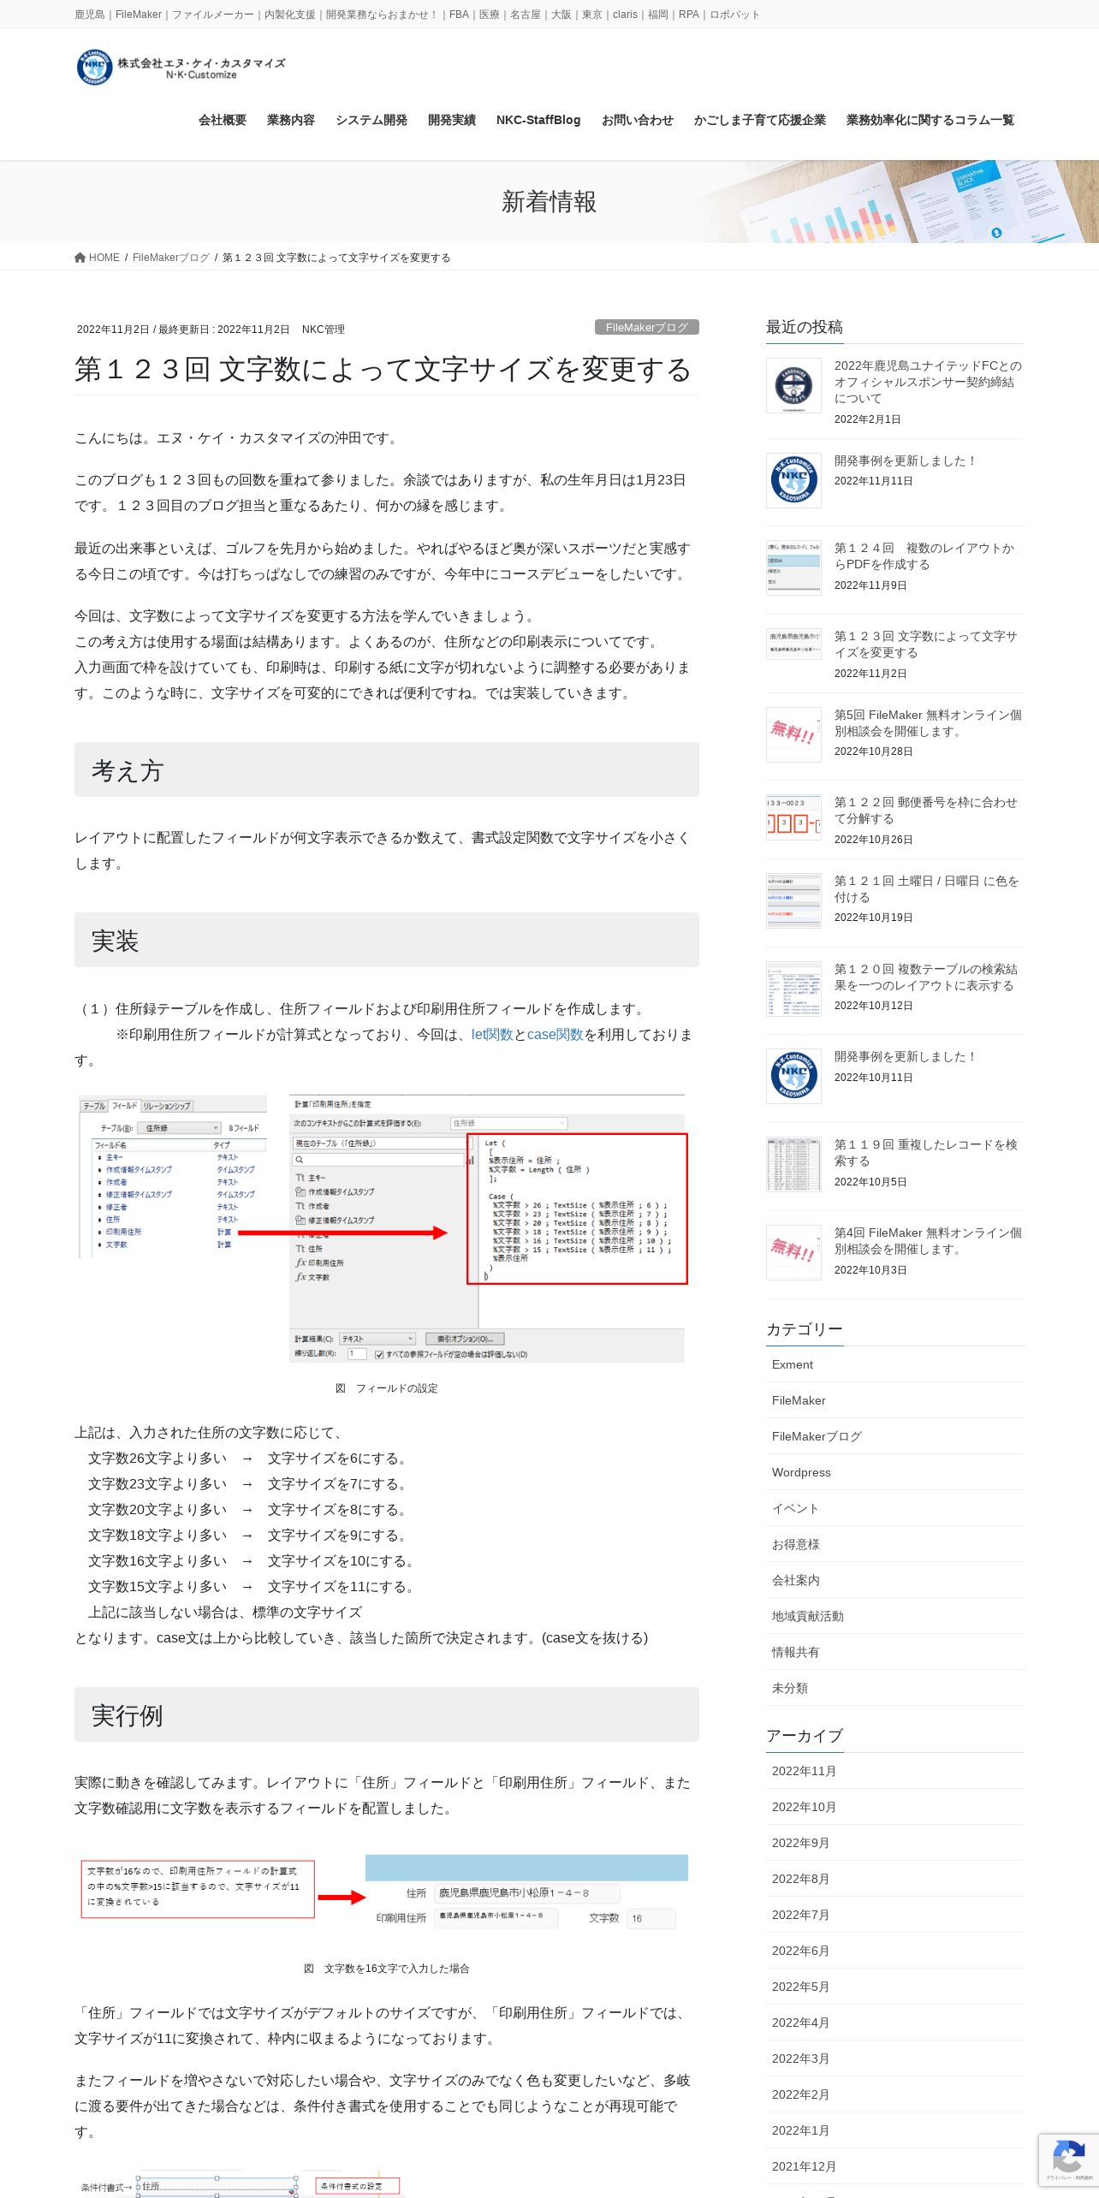Screen dimensions: 1099x2198
Task: Click the FileMakerブログ category badge
Action: 647,327
